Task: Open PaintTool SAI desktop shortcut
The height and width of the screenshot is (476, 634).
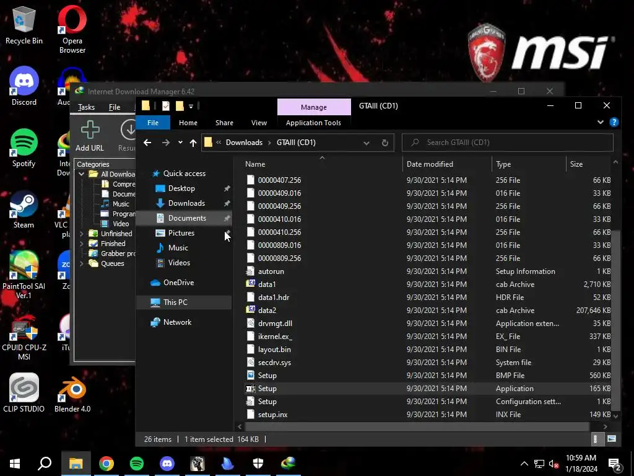Action: tap(24, 275)
